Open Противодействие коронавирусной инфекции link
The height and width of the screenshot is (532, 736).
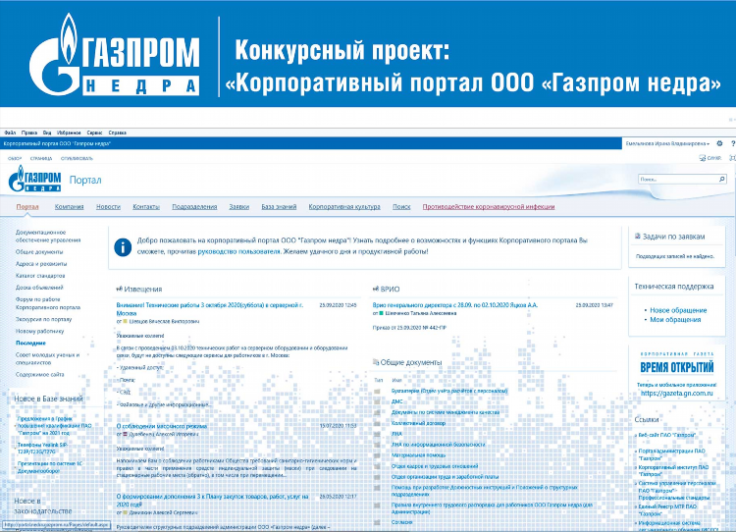point(489,206)
